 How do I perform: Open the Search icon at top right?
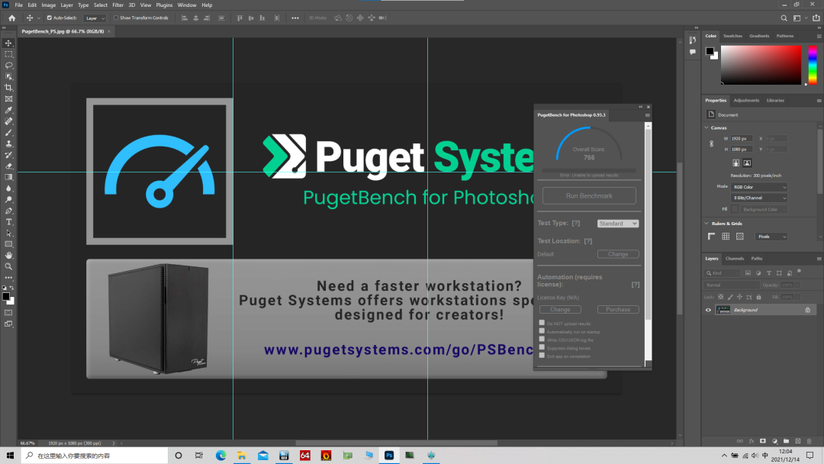pos(784,18)
